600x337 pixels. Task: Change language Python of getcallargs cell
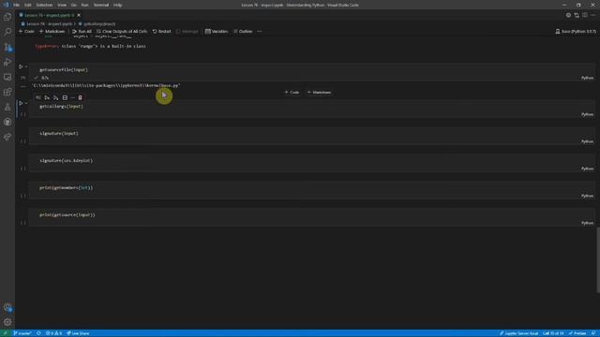[587, 114]
